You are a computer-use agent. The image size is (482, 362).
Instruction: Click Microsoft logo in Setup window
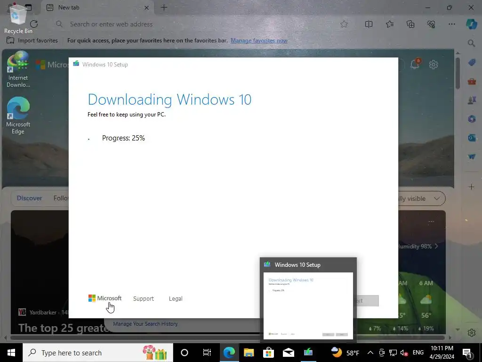pyautogui.click(x=105, y=298)
